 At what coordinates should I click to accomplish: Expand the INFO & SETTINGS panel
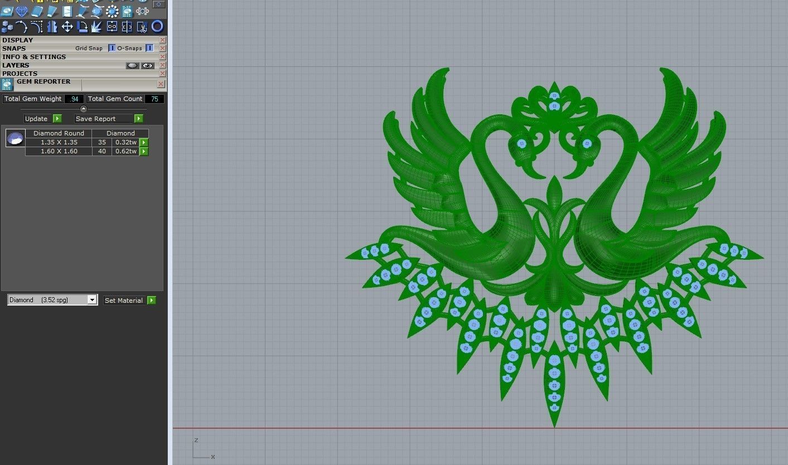(x=34, y=57)
